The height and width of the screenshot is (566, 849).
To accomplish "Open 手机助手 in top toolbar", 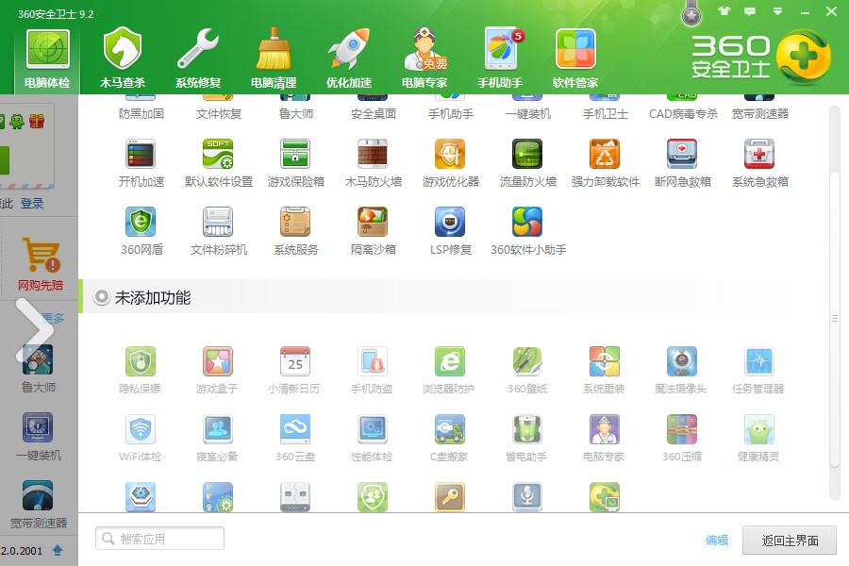I will (500, 59).
